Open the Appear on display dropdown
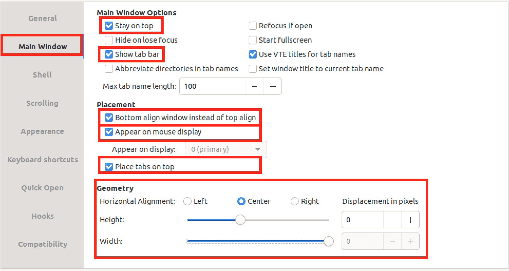The image size is (509, 271). tap(225, 149)
